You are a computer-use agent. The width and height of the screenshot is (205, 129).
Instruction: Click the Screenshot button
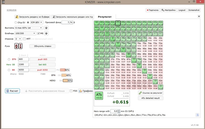pos(194,10)
